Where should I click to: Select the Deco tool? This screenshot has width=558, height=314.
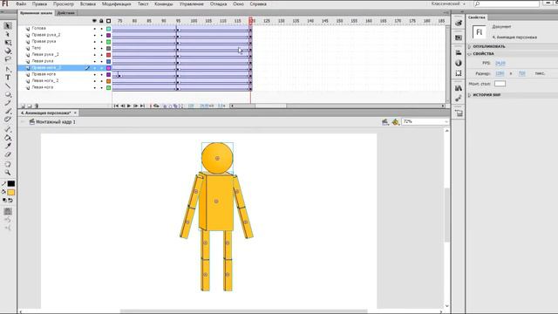(x=8, y=119)
